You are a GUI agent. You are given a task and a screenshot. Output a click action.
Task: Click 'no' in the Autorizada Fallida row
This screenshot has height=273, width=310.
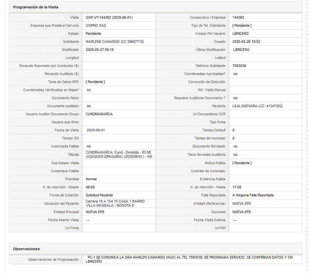[x=88, y=146]
